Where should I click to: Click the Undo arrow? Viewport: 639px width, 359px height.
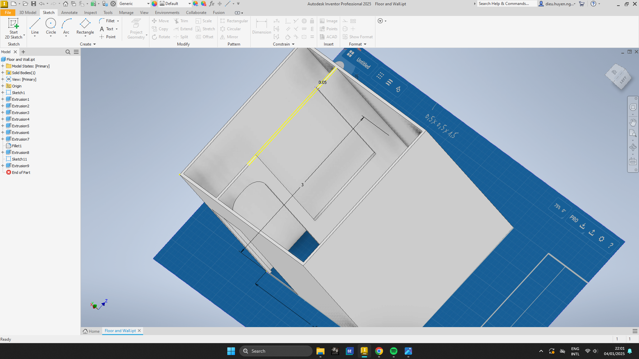pos(42,4)
